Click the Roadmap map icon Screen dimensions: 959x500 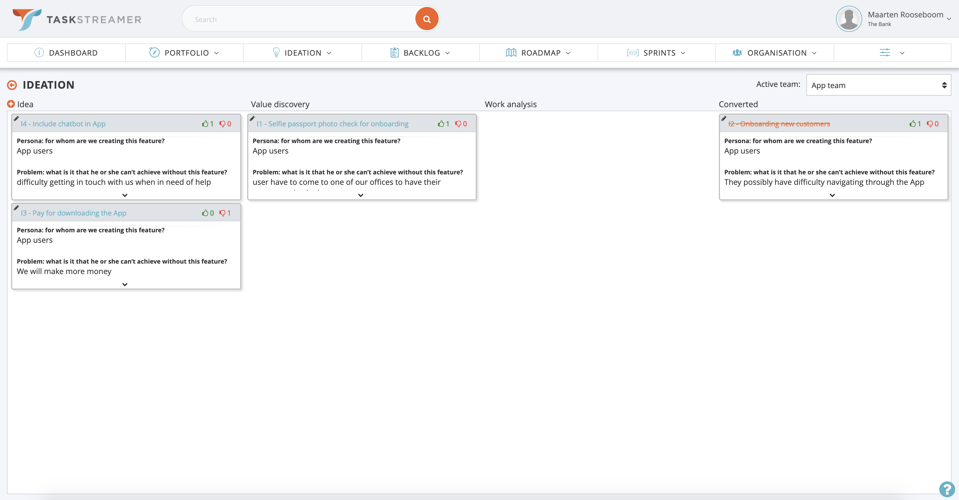[x=511, y=53]
